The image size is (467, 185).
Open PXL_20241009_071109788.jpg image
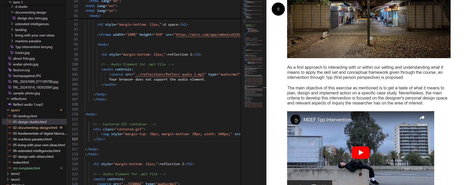point(35,82)
